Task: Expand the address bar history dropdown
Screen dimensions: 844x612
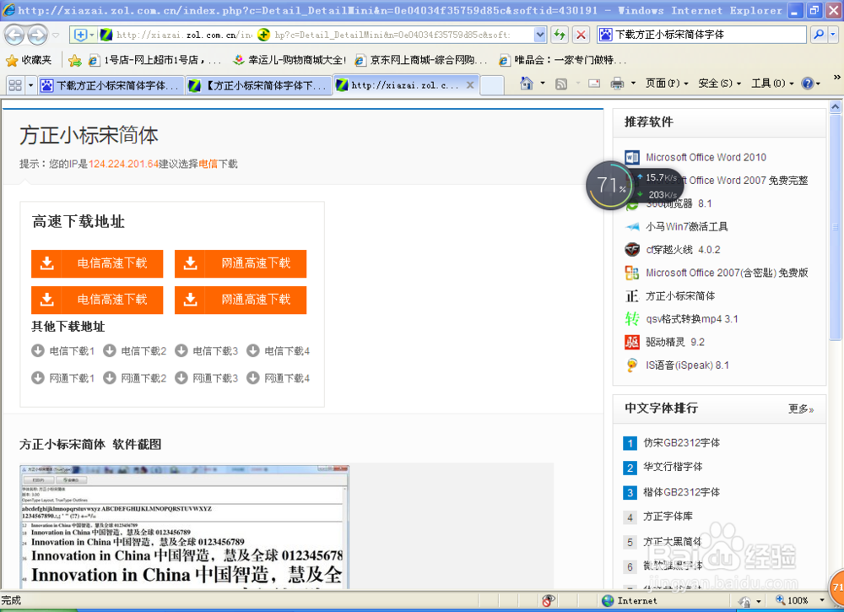Action: (x=540, y=35)
